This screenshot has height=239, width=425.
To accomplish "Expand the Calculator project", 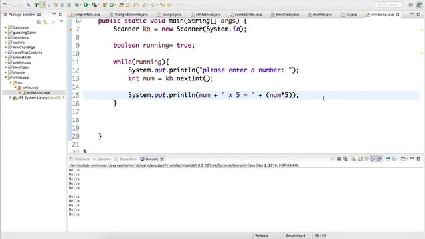I will pyautogui.click(x=6, y=27).
